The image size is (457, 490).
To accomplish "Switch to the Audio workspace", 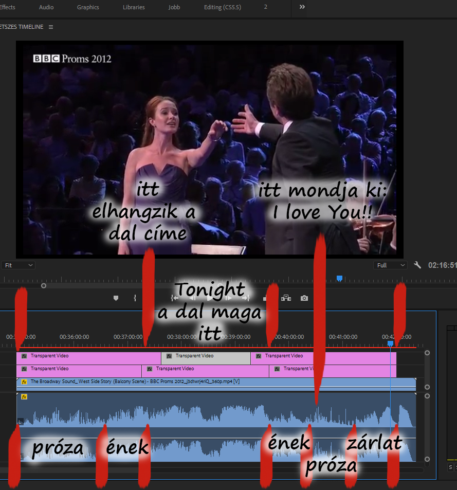I will pos(46,7).
